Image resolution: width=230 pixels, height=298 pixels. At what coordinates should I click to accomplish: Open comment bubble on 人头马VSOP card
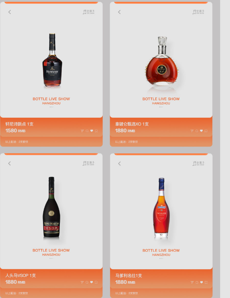[87, 282]
